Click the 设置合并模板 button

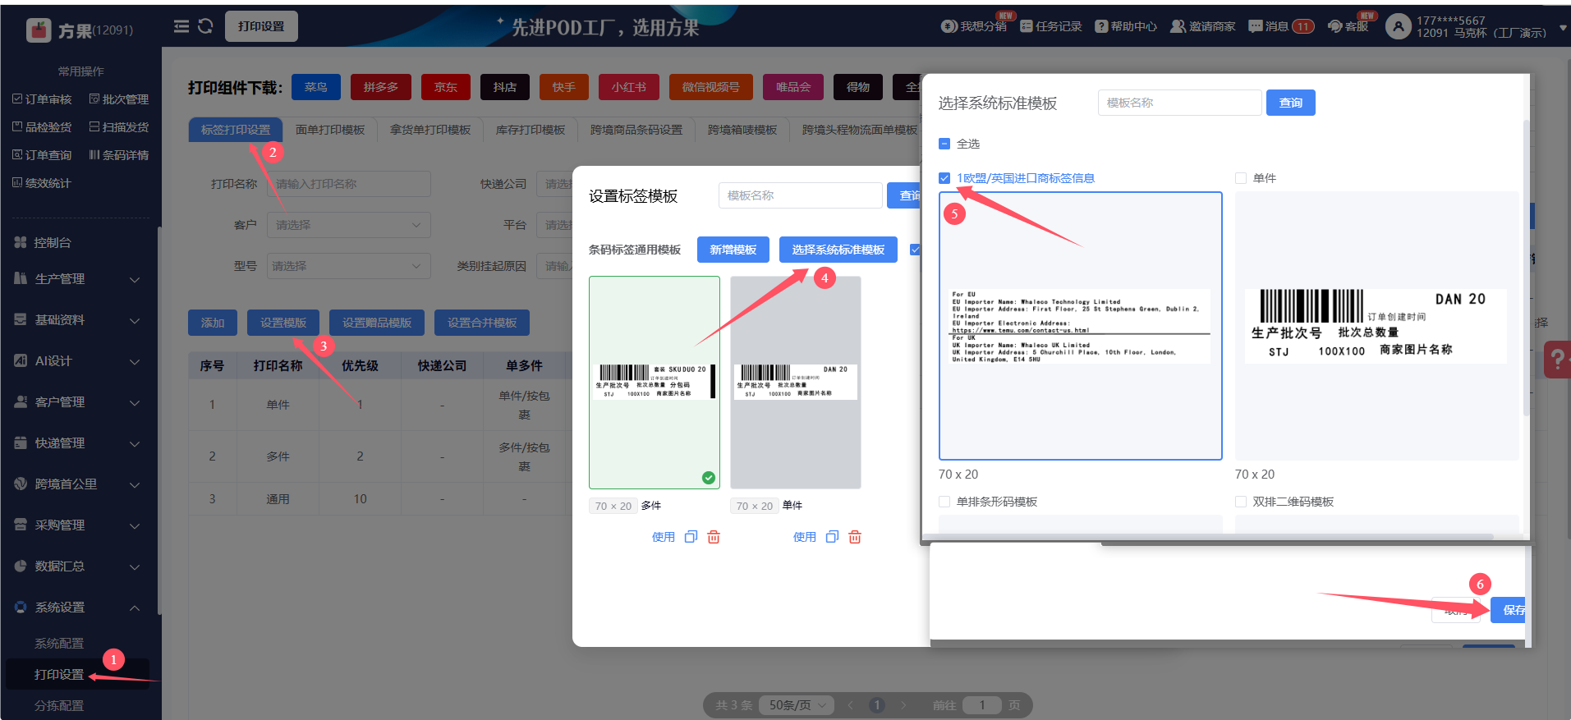click(482, 323)
